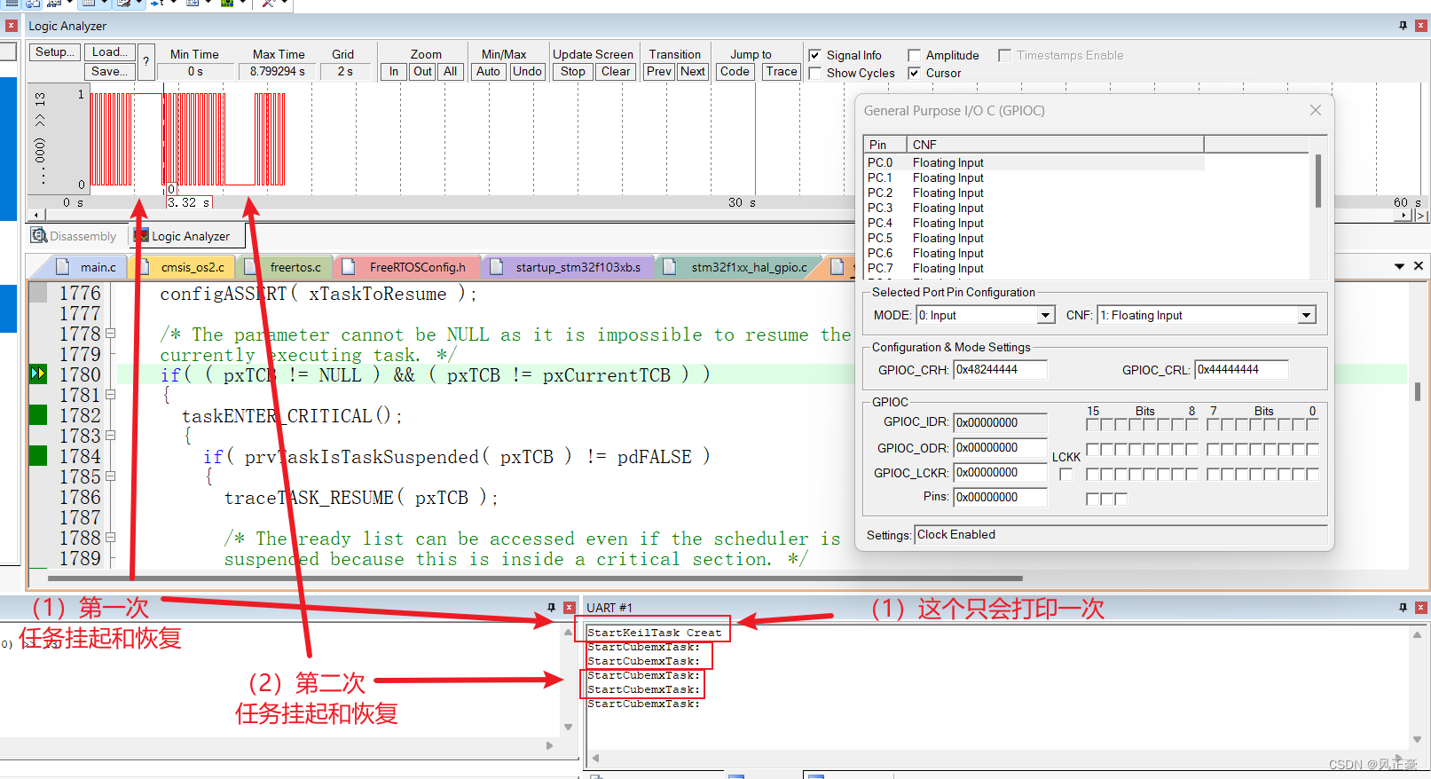The image size is (1431, 779).
Task: Close the Logic Analyzer panel
Action: (1420, 26)
